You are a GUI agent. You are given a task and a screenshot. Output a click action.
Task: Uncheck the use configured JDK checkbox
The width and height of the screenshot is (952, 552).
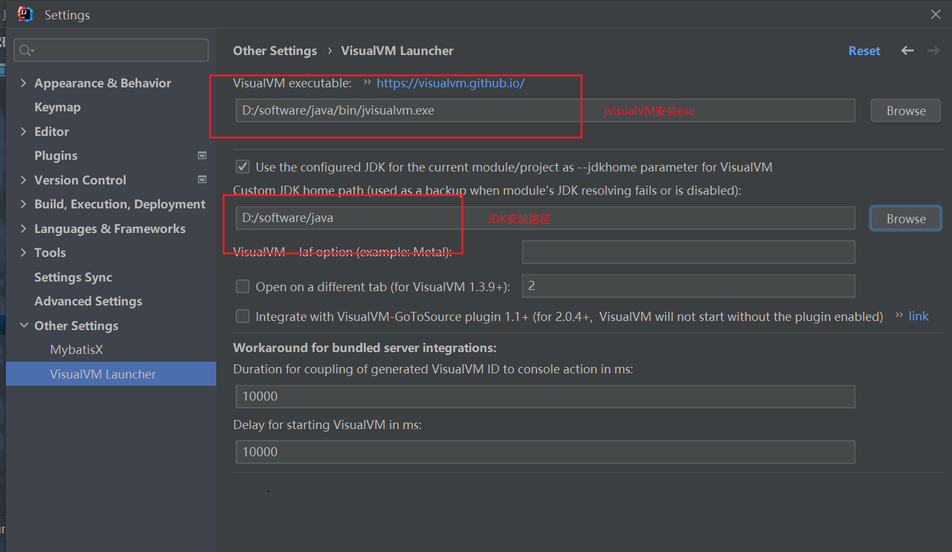243,167
